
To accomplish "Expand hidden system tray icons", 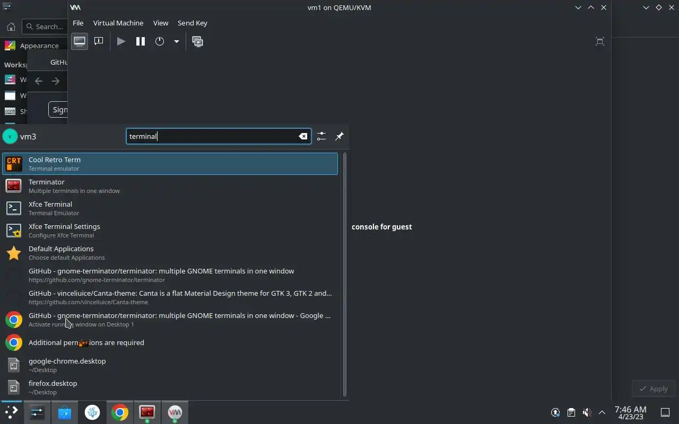I will (602, 412).
